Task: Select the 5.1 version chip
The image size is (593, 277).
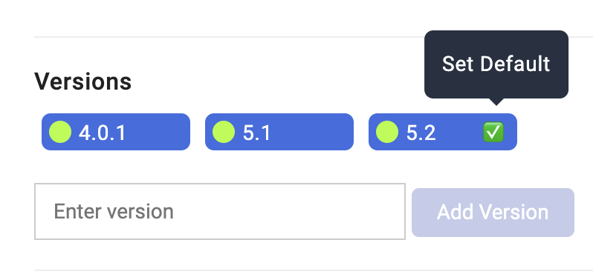Action: [279, 132]
